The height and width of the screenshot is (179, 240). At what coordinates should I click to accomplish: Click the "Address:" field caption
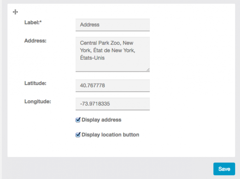pyautogui.click(x=35, y=41)
